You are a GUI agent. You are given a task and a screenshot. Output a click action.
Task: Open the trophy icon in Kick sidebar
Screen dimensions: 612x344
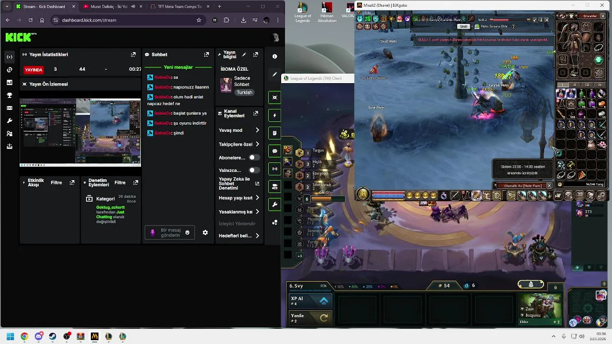(x=10, y=96)
